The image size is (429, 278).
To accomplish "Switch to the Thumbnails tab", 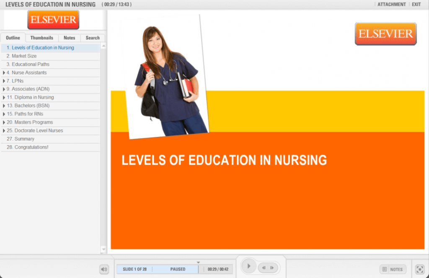I will pos(41,38).
